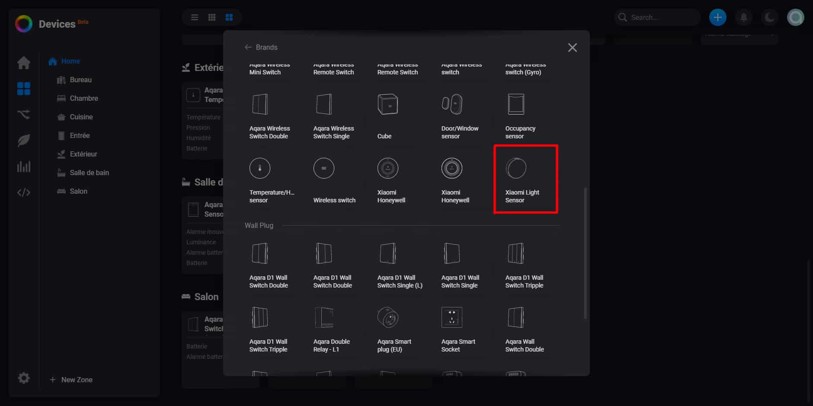Open the Script code brackets icon
The height and width of the screenshot is (406, 813).
pos(24,192)
